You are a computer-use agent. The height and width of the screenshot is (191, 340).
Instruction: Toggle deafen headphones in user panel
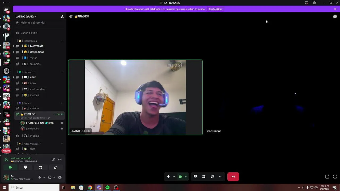[x=50, y=177]
